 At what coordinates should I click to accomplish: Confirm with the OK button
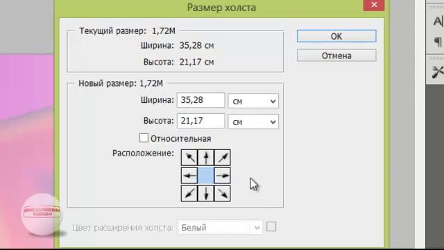coord(336,36)
